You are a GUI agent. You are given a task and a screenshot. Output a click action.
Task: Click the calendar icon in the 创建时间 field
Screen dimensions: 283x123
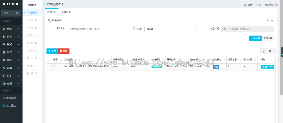tap(225, 29)
